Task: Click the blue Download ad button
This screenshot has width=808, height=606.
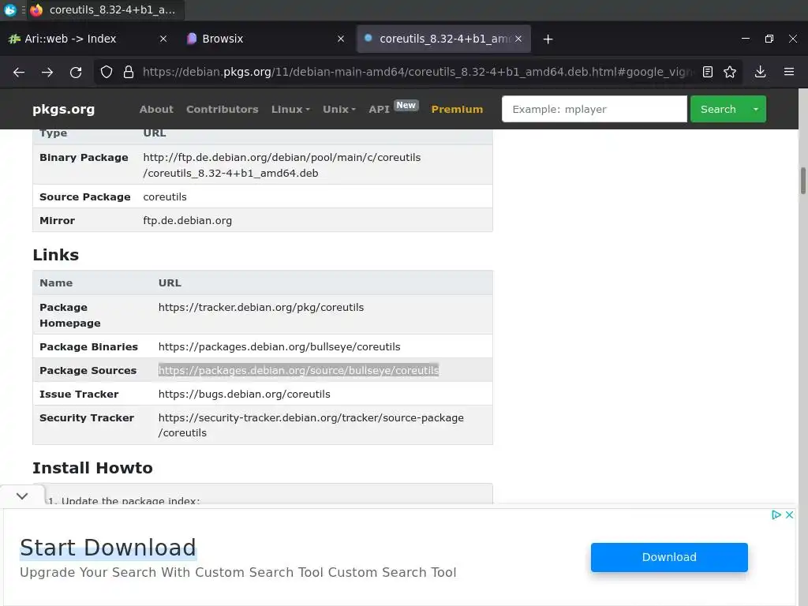Action: click(669, 557)
